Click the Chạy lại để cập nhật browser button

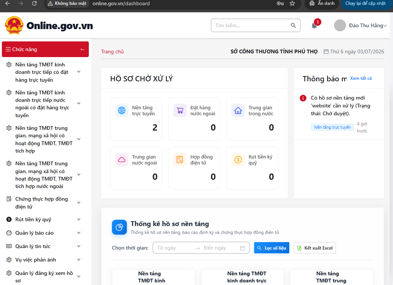coord(366,3)
